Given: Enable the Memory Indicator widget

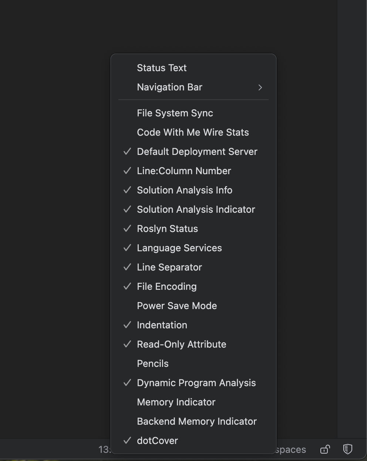Looking at the screenshot, I should (176, 402).
